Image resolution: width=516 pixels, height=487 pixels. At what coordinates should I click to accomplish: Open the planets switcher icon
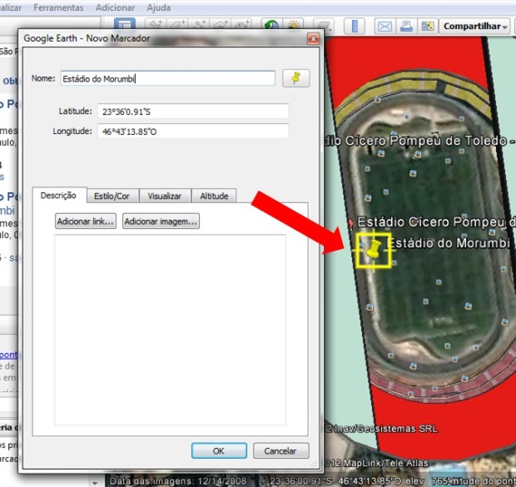coord(324,25)
